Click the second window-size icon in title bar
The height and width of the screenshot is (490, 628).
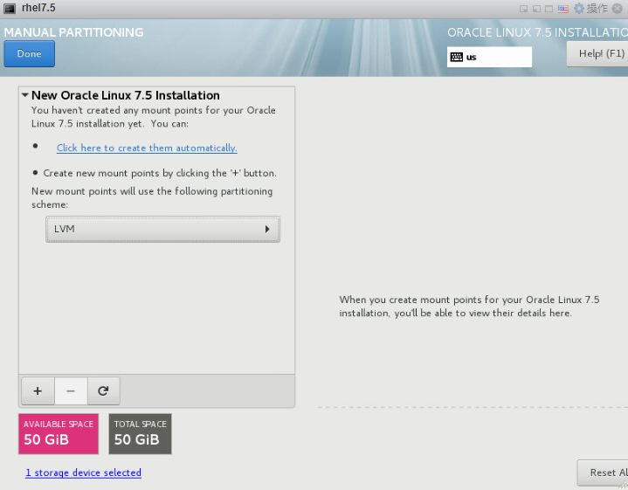[536, 9]
